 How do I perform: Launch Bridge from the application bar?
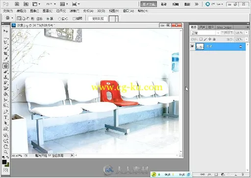pos(17,4)
